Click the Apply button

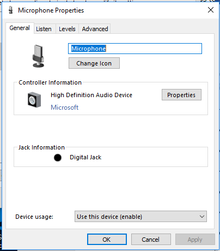[x=195, y=240]
